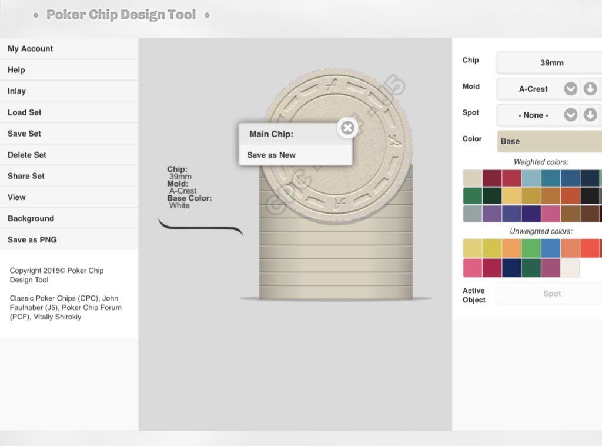
Task: Click the Spot down-arrow icon
Action: [590, 115]
